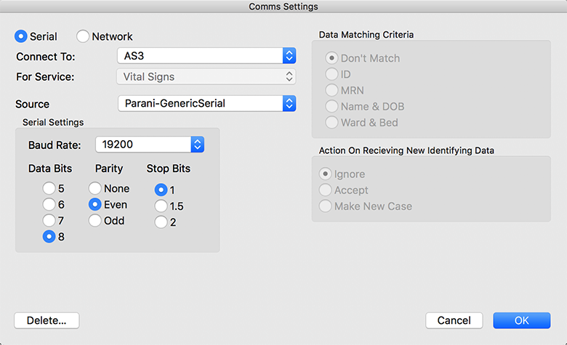The width and height of the screenshot is (567, 345).
Task: Open the For Service Vital Signs popup
Action: 206,76
